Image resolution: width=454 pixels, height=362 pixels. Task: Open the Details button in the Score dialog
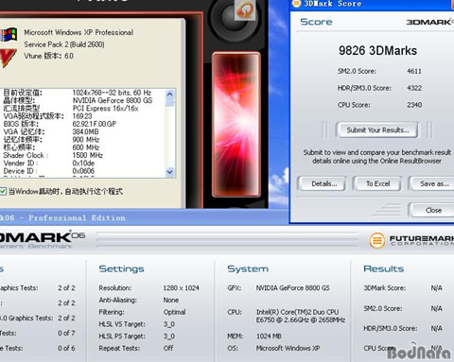click(x=323, y=183)
